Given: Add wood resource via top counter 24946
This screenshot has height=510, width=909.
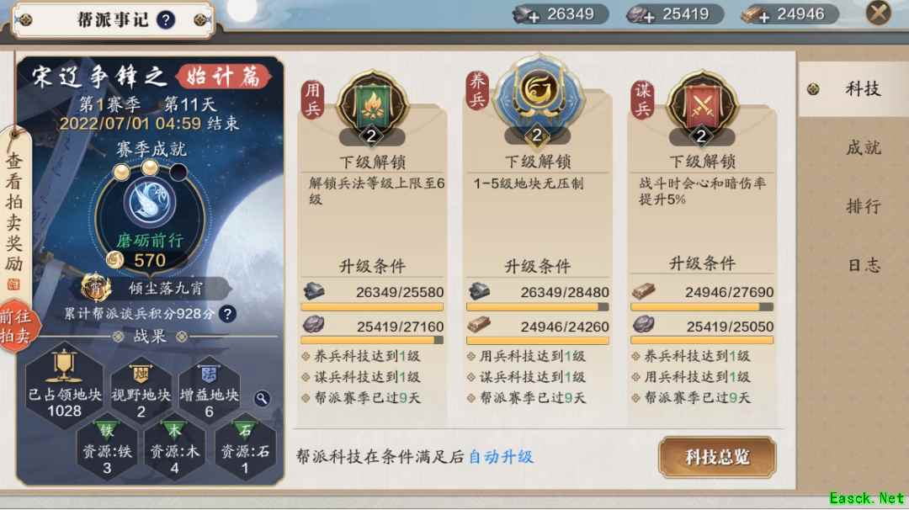Looking at the screenshot, I should tap(789, 14).
